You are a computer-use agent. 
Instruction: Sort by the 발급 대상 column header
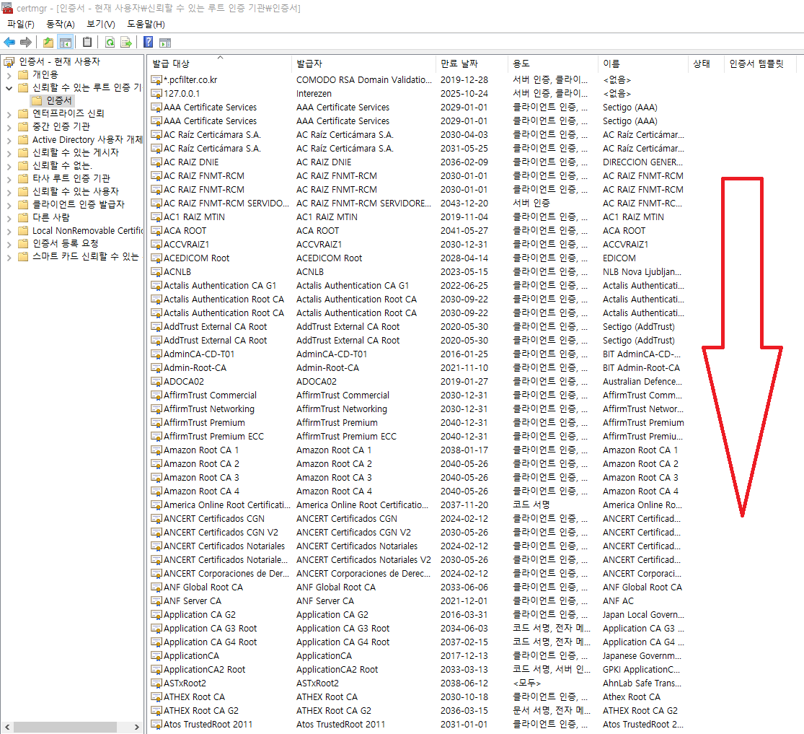pyautogui.click(x=219, y=64)
